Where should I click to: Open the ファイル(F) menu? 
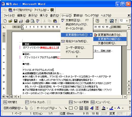click(9, 15)
